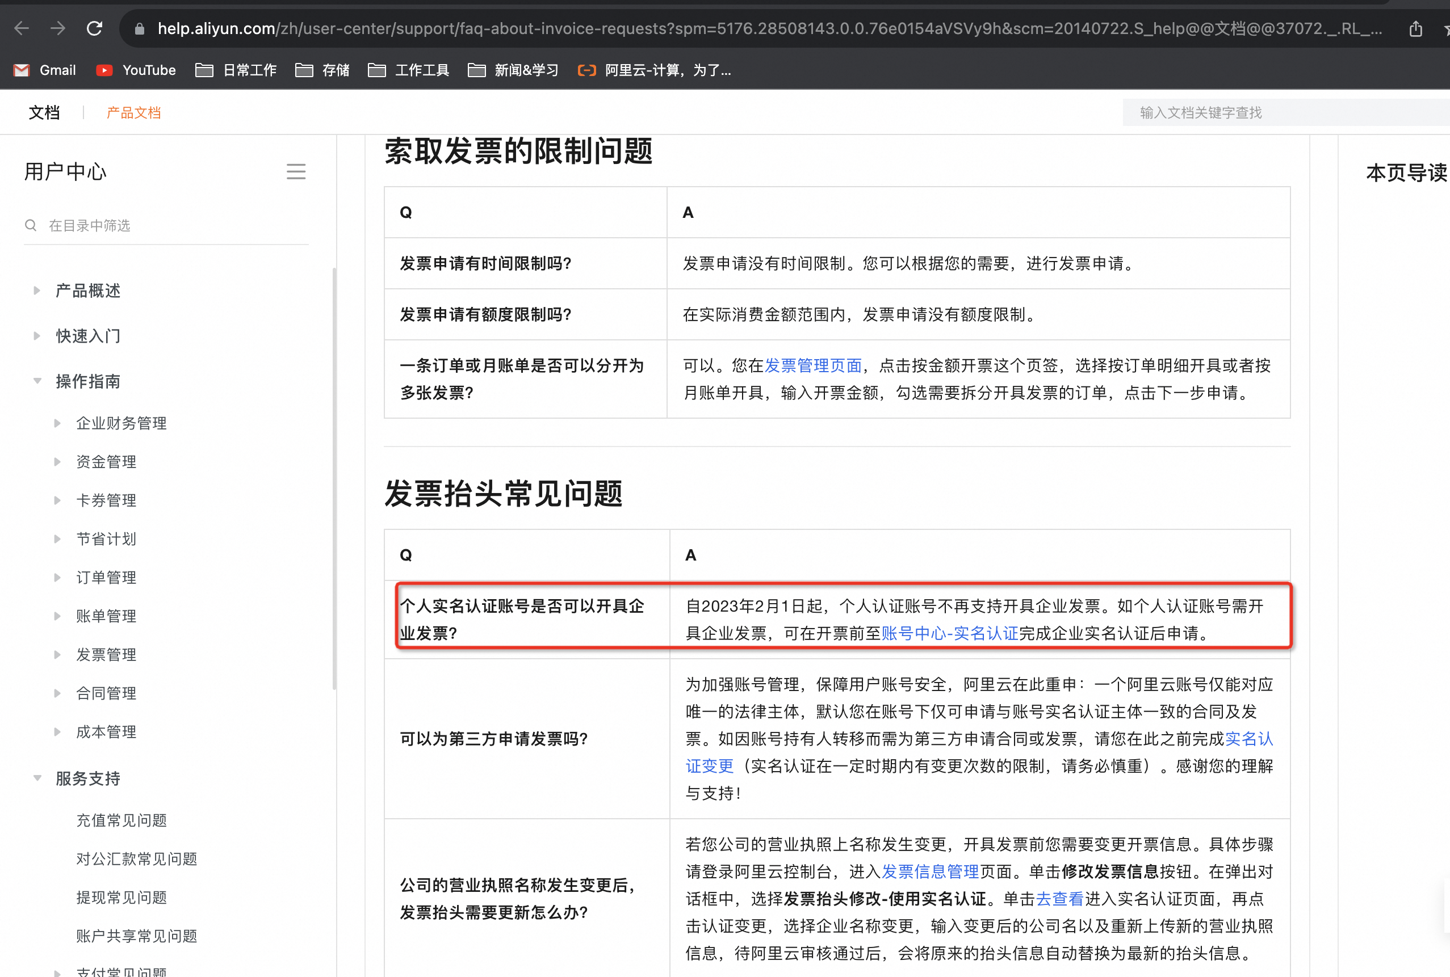Open the 新闻&学习 bookmark folder

[513, 70]
